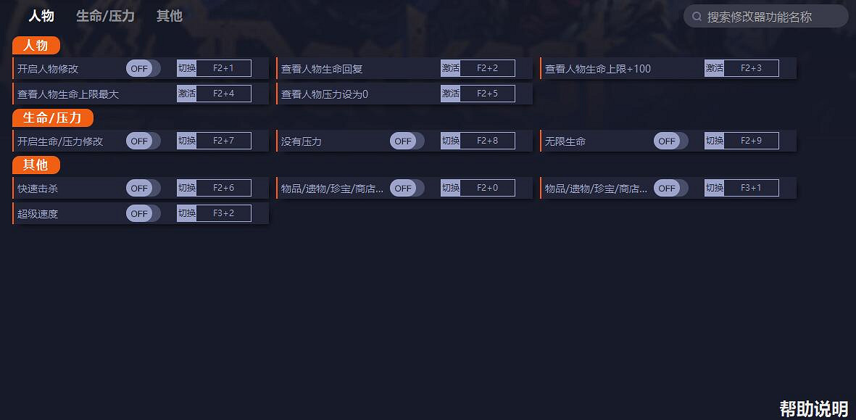Open the 其他 tab
This screenshot has width=856, height=420.
[169, 16]
